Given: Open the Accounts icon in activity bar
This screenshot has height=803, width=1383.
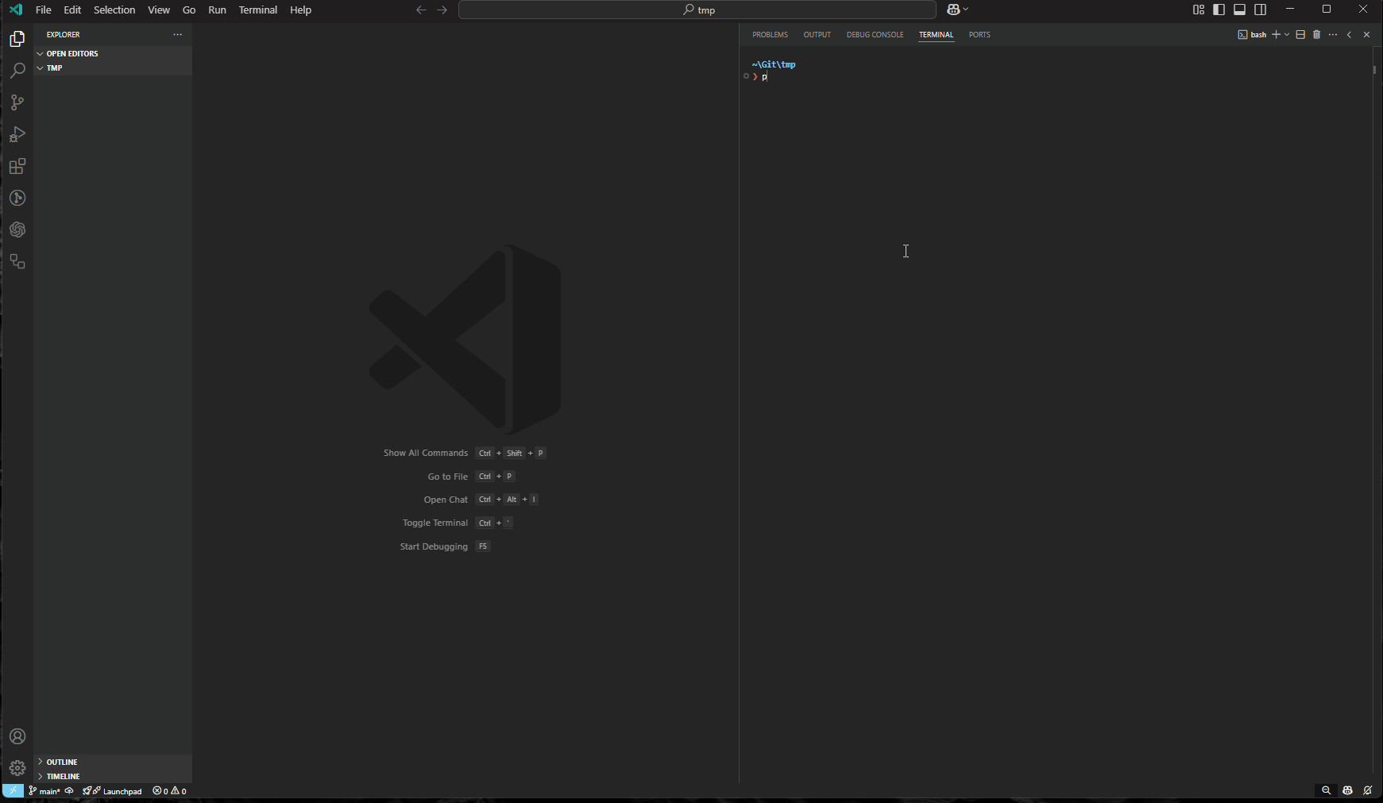Looking at the screenshot, I should [17, 736].
